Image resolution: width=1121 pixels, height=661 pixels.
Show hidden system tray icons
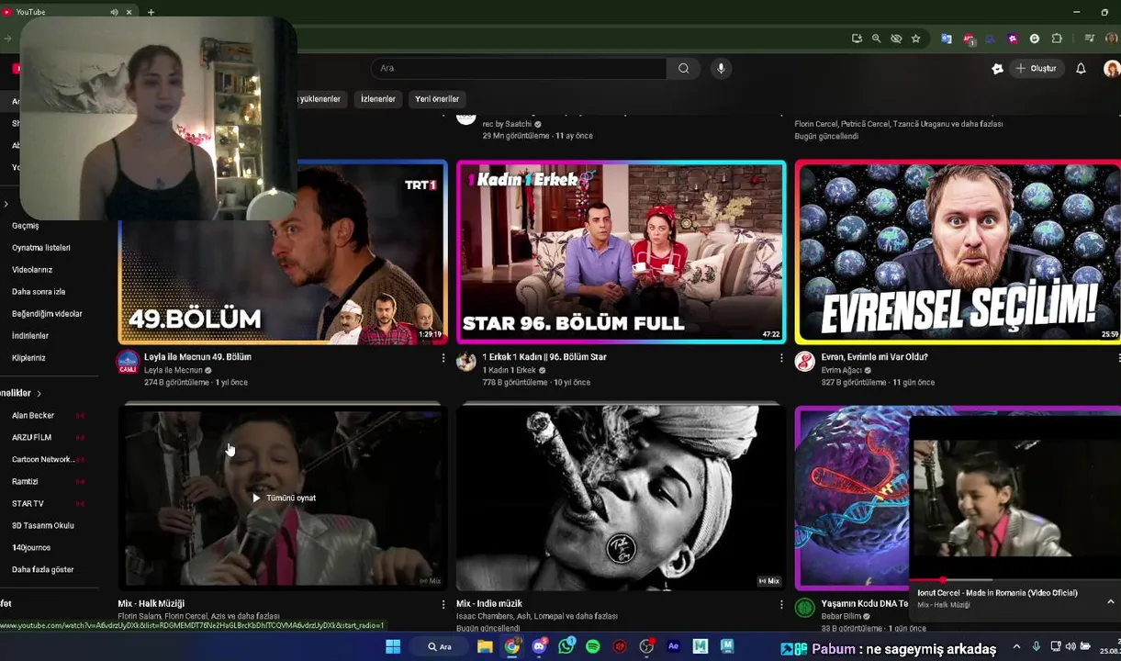click(x=1016, y=647)
